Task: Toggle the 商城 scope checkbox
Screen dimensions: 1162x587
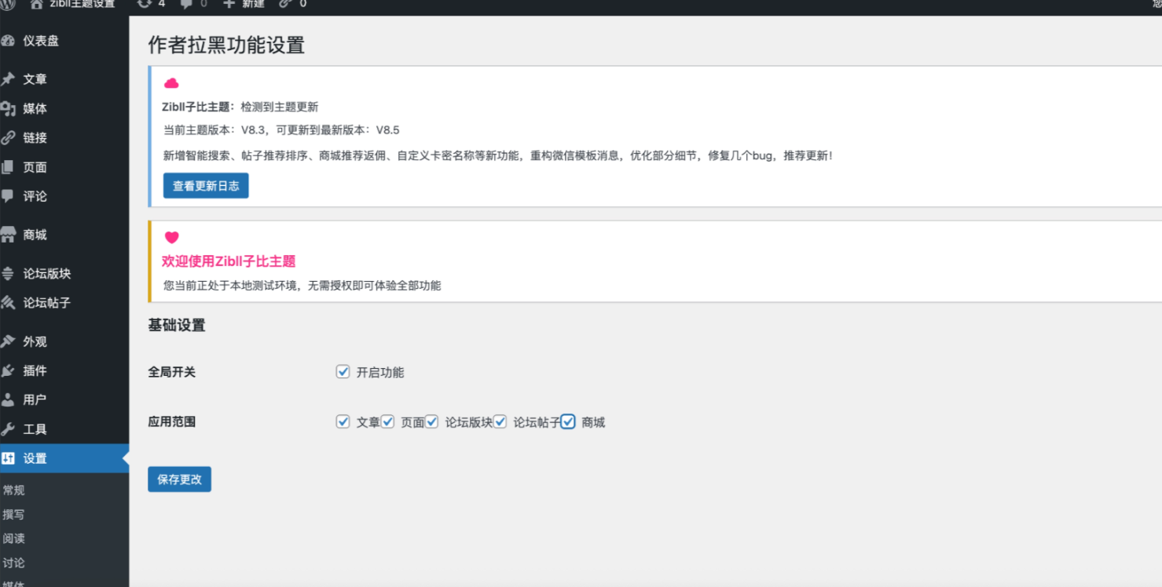Action: tap(568, 421)
